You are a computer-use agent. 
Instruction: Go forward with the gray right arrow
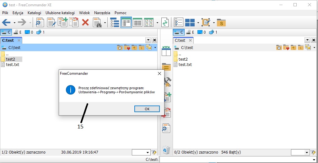click(22, 22)
